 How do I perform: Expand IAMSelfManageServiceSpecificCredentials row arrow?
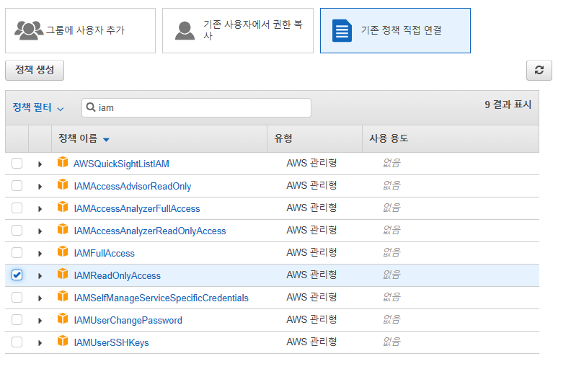click(x=40, y=298)
